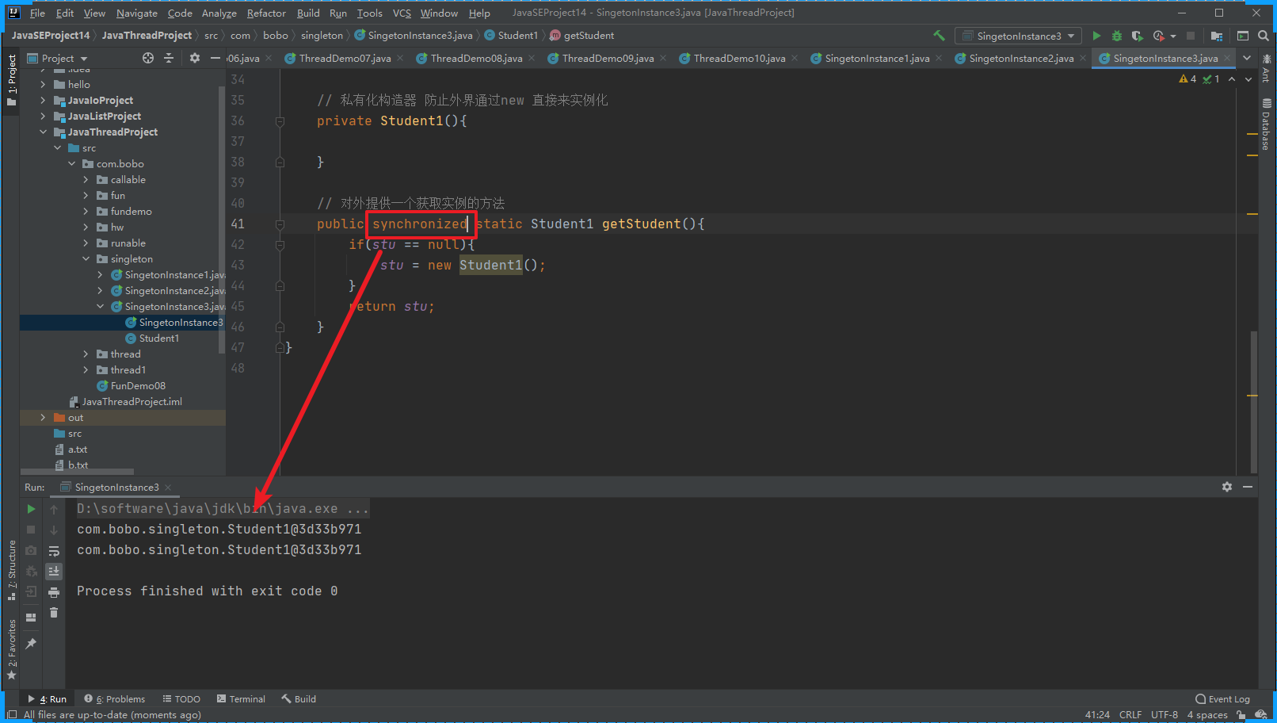This screenshot has width=1277, height=723.
Task: Click the warnings count indicator in the editor
Action: (1187, 79)
